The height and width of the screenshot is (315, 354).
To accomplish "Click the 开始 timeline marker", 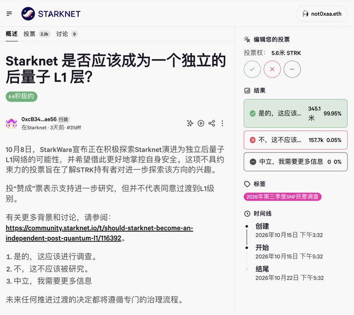I will (x=247, y=248).
